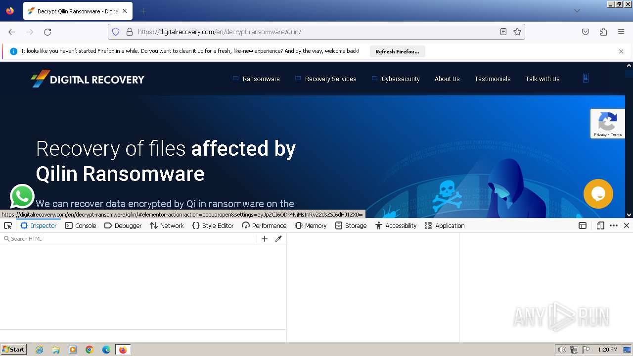Save page to Pocket
The width and height of the screenshot is (633, 356).
(x=586, y=32)
